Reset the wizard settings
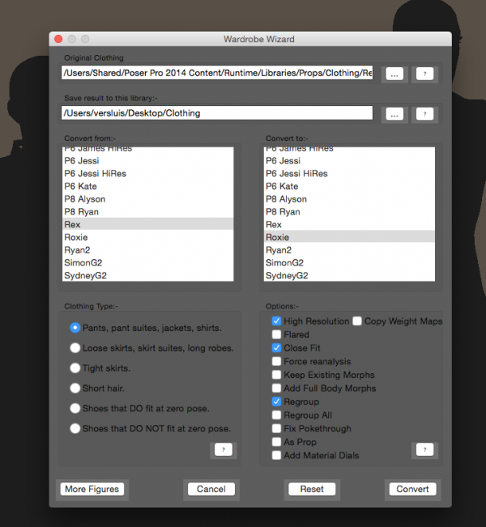 coord(312,489)
